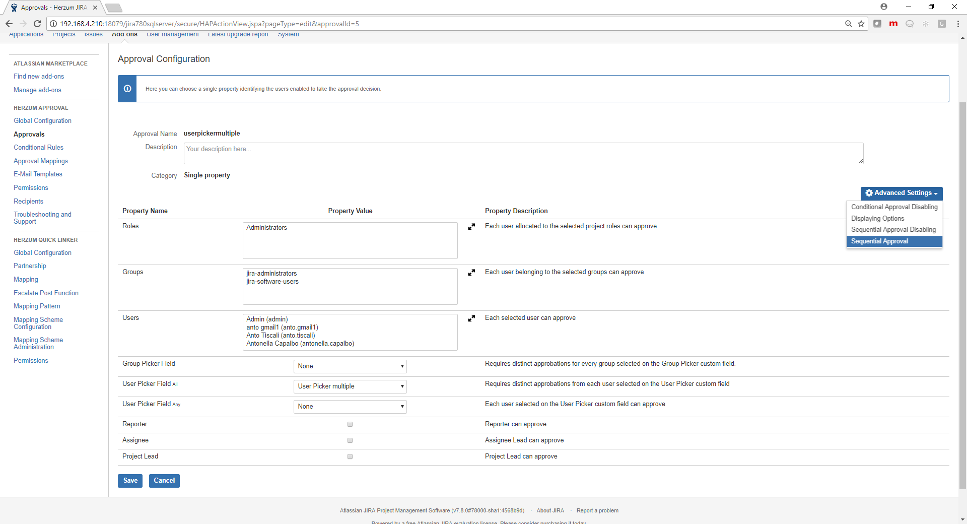The image size is (967, 524).
Task: Open the Add-ons top navigation tab
Action: (x=124, y=34)
